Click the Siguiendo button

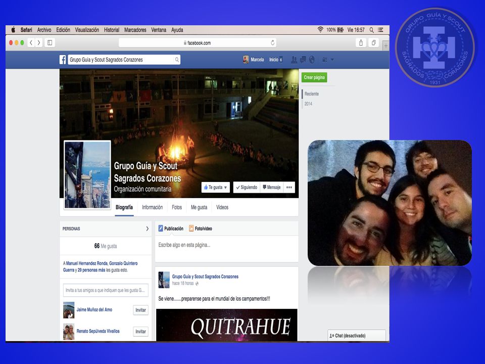click(x=247, y=187)
